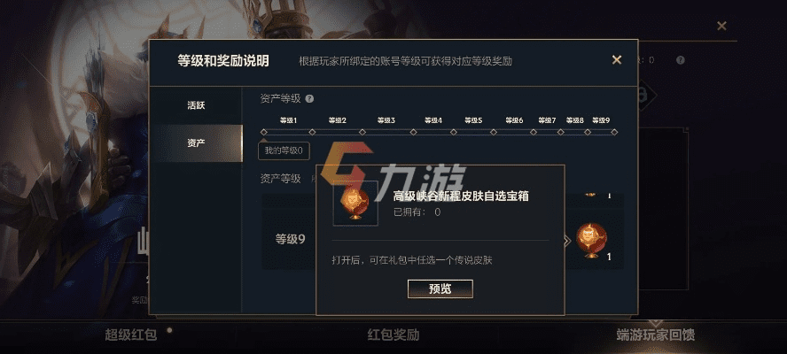Screen dimensions: 787x354
Task: Open the 红包奖励 bottom tab
Action: coord(393,335)
